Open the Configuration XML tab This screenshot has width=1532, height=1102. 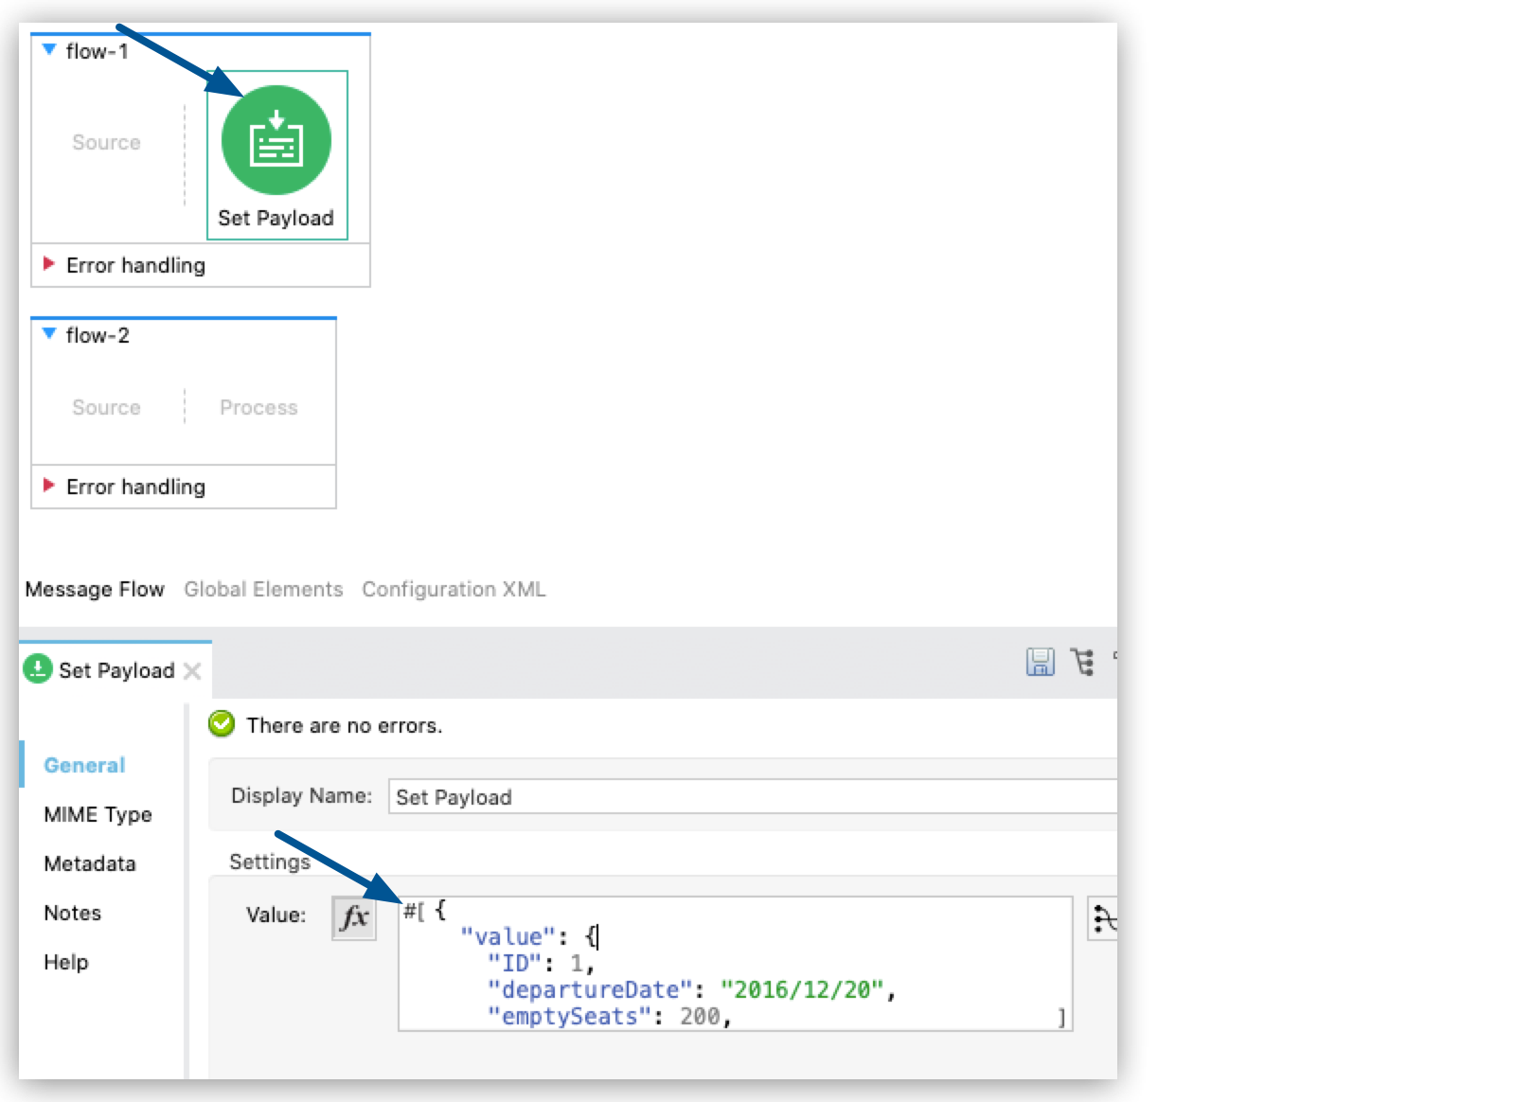454,589
